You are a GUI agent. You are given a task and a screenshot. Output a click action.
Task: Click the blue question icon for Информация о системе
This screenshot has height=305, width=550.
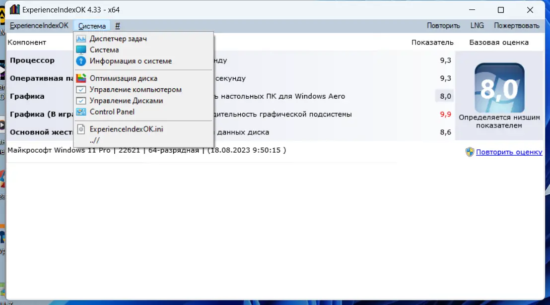[x=81, y=61]
